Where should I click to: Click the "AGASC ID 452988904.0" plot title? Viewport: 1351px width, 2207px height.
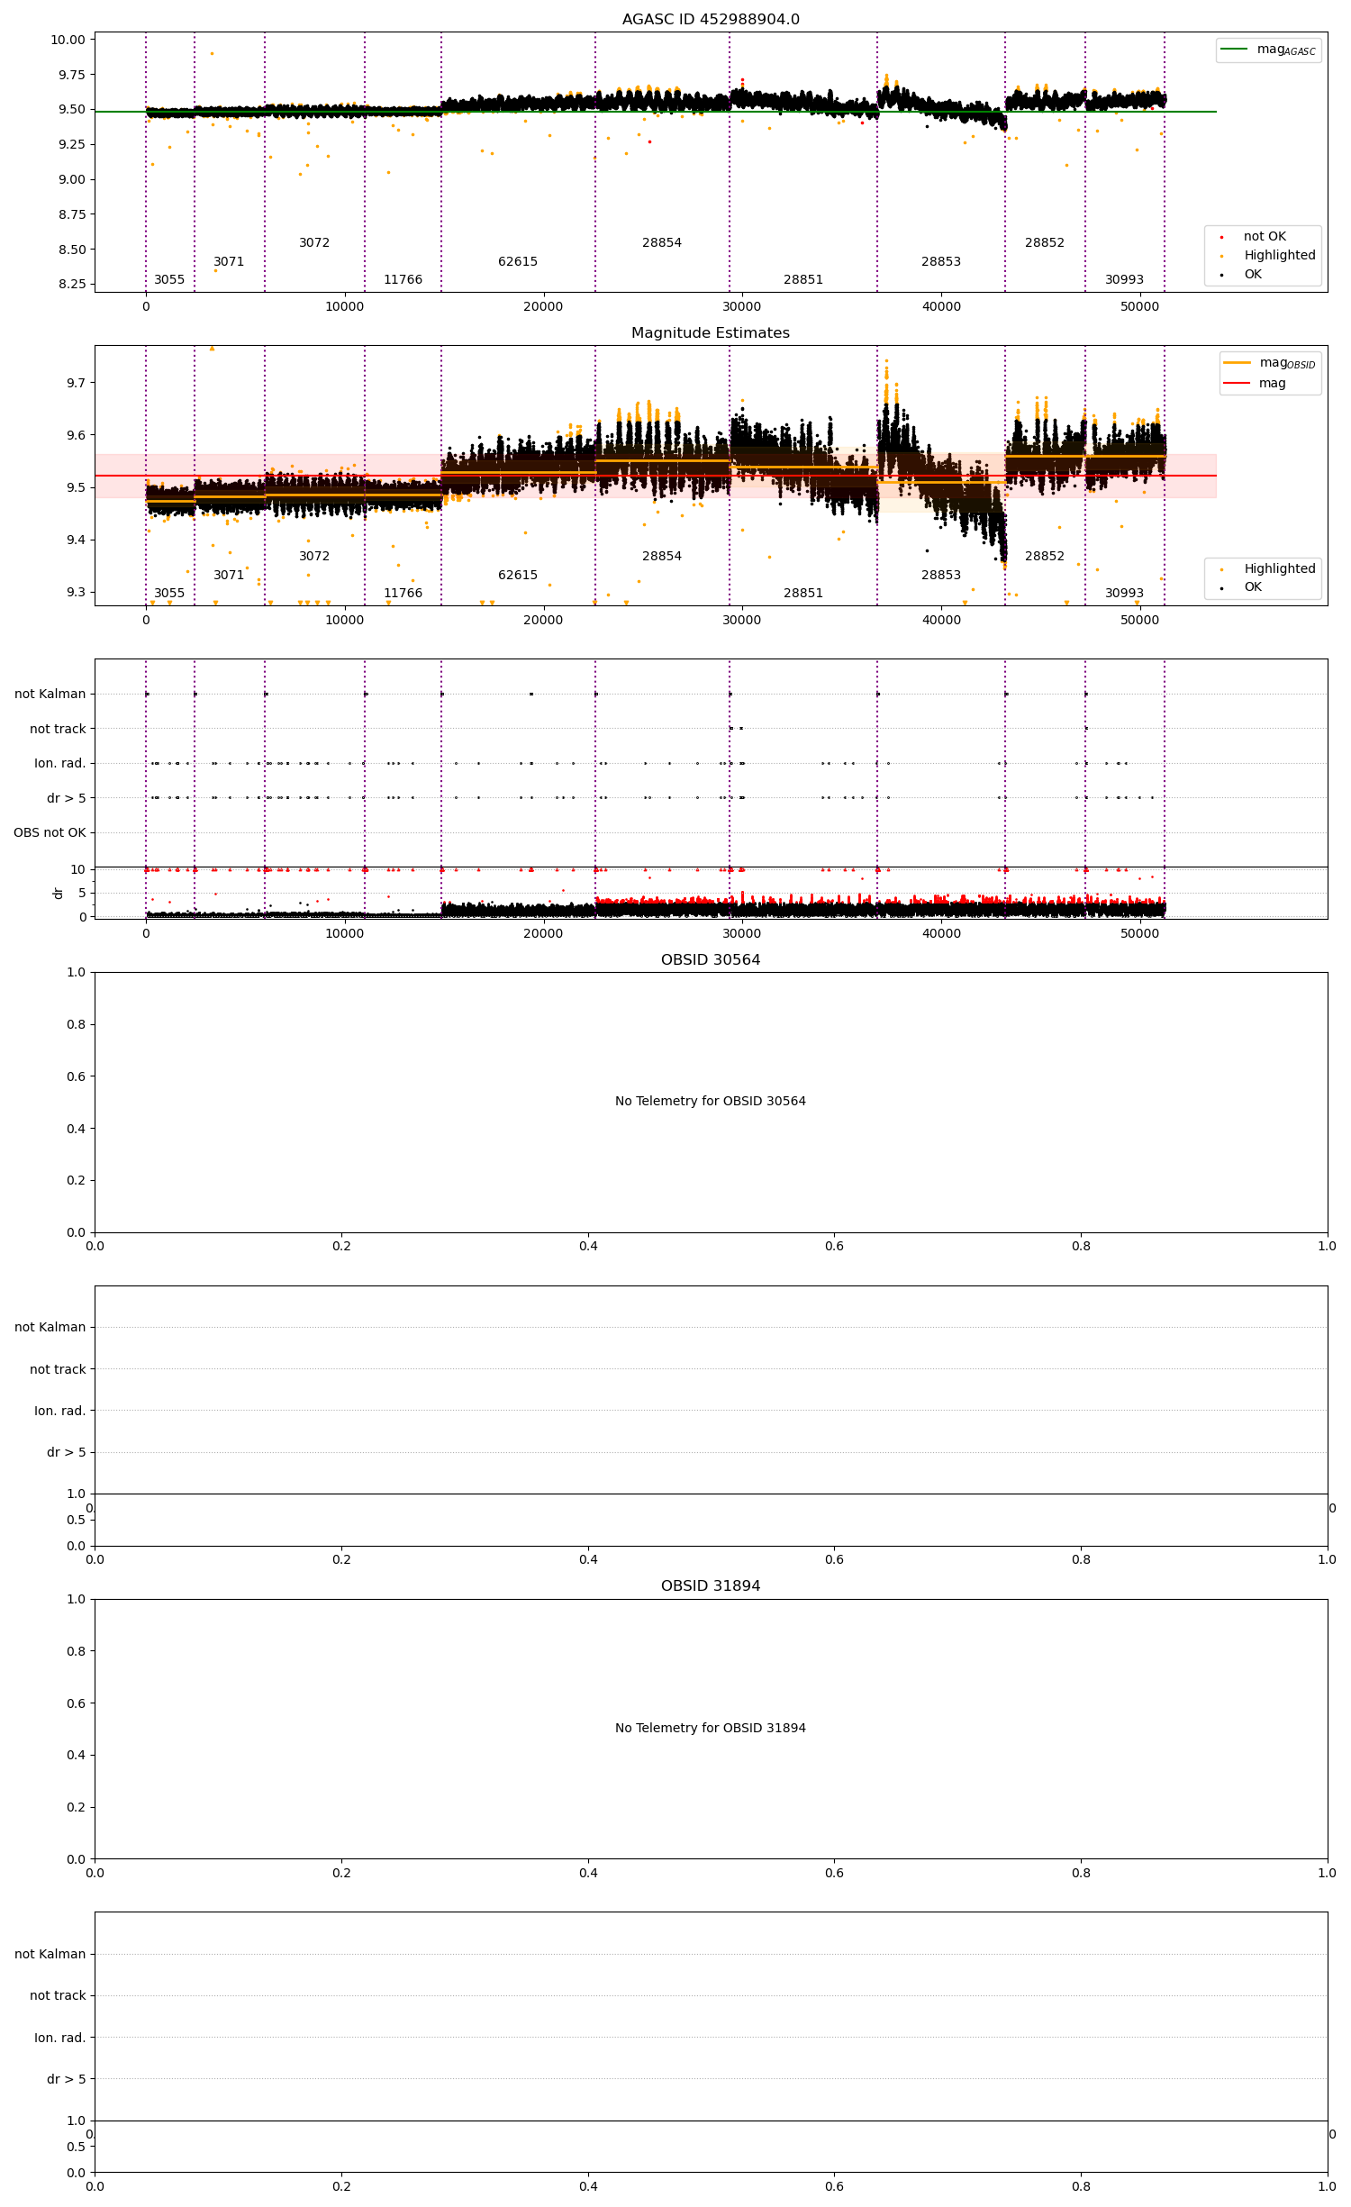(x=711, y=20)
